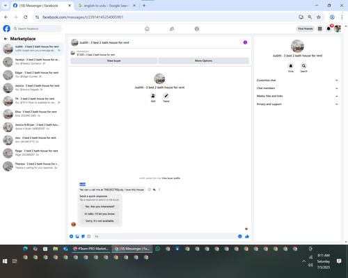Open Paige conversation in chat list
This screenshot has height=278, width=348.
point(33,153)
